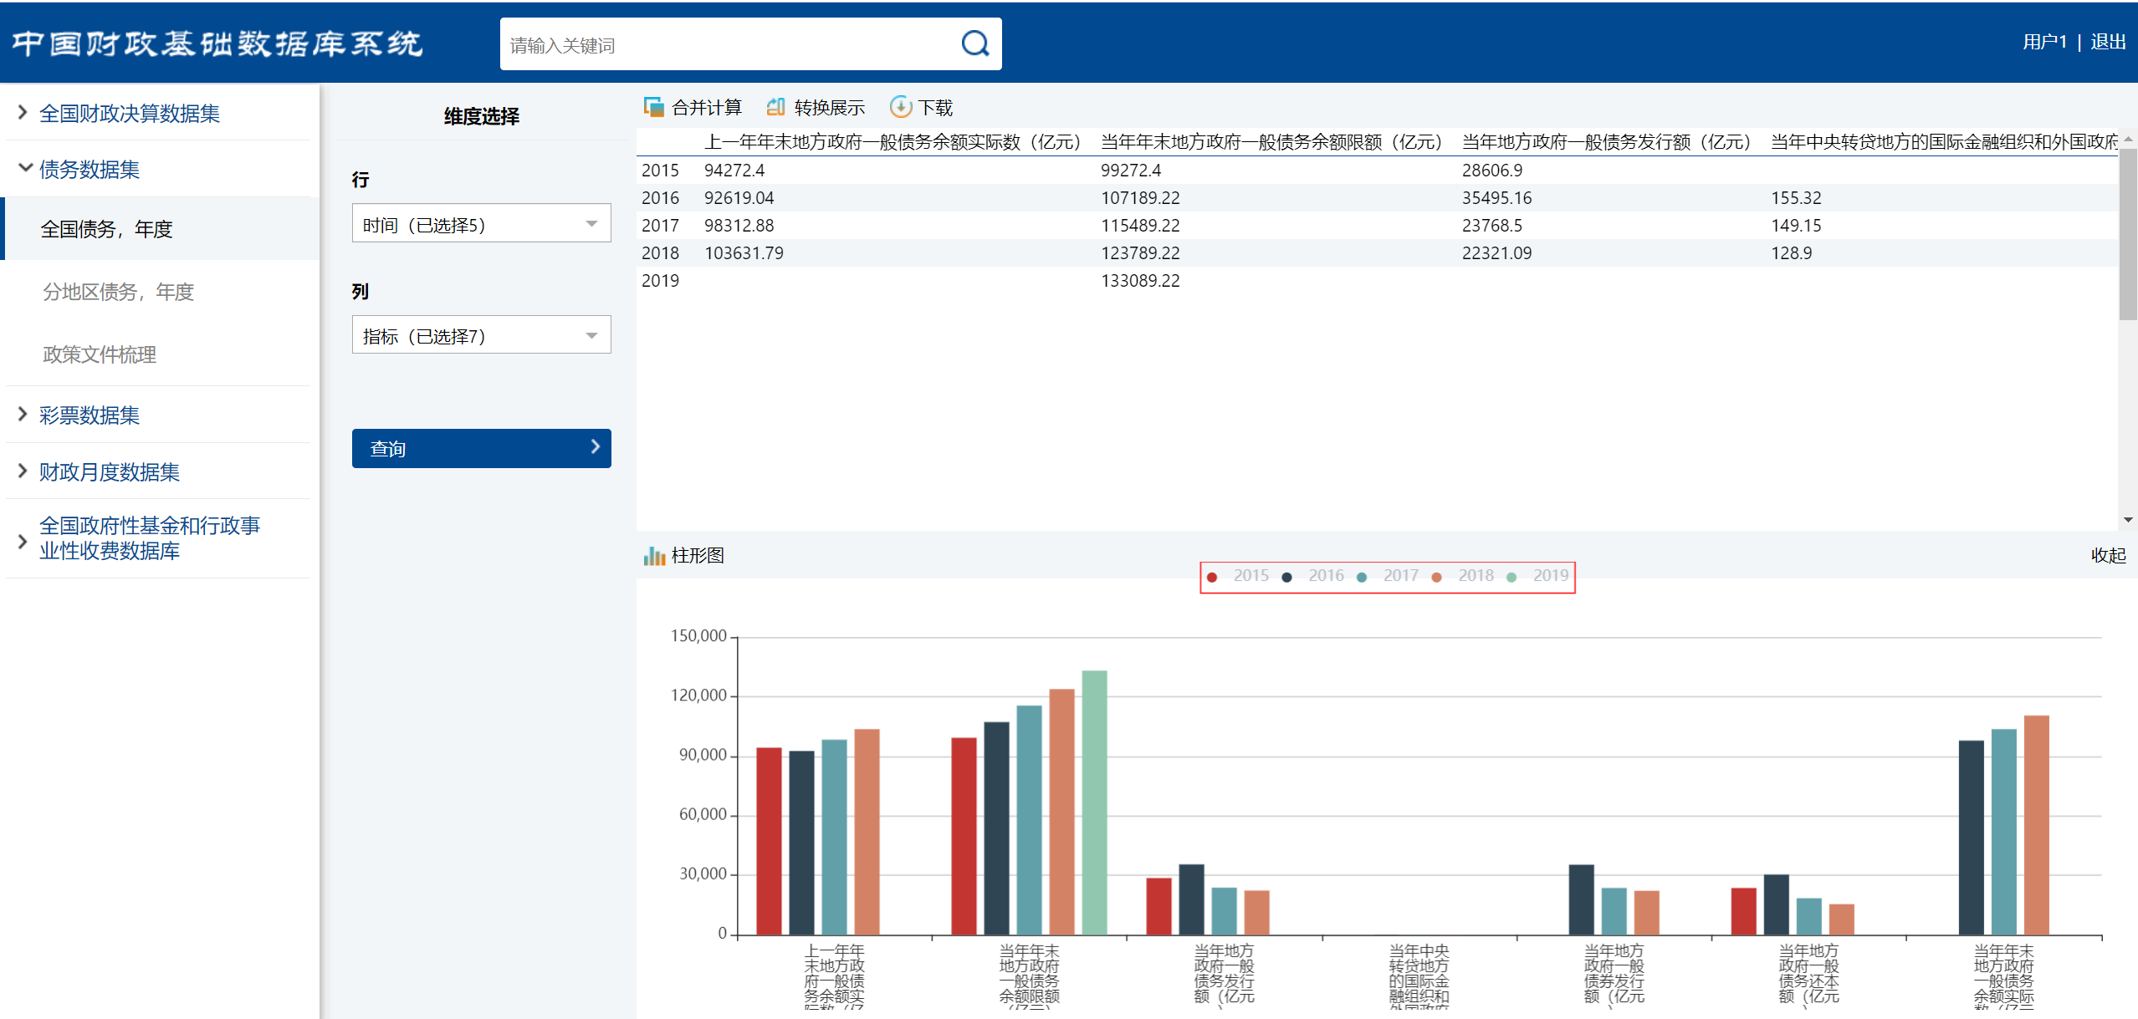Click table cell 133089.22
The height and width of the screenshot is (1019, 2138).
click(x=1140, y=280)
